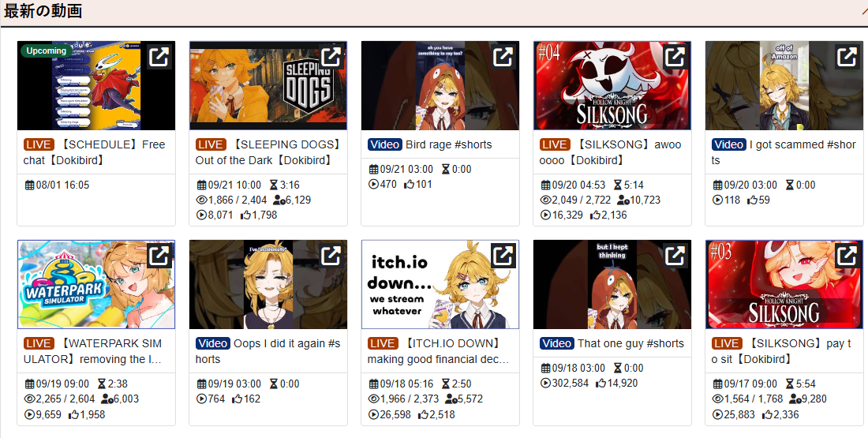Open external link on Silksong #03 thumbnail
The height and width of the screenshot is (438, 868).
coord(847,256)
